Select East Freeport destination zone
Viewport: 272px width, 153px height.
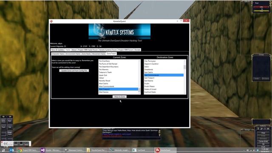[x=164, y=78]
